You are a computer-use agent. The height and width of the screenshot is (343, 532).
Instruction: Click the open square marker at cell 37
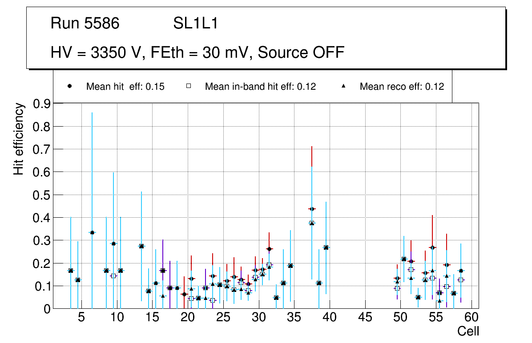312,223
